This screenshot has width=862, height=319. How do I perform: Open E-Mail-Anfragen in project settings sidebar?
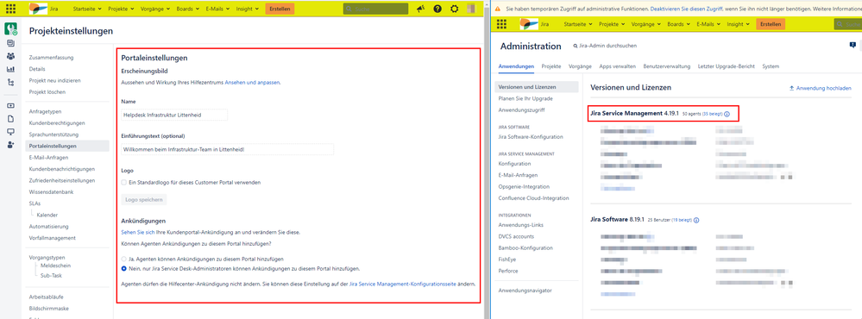point(49,158)
